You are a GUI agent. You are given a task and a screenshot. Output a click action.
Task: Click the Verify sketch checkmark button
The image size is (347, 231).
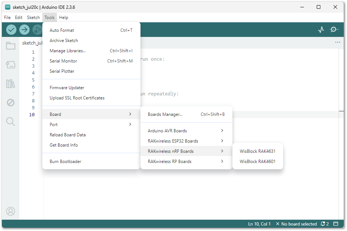(x=11, y=30)
